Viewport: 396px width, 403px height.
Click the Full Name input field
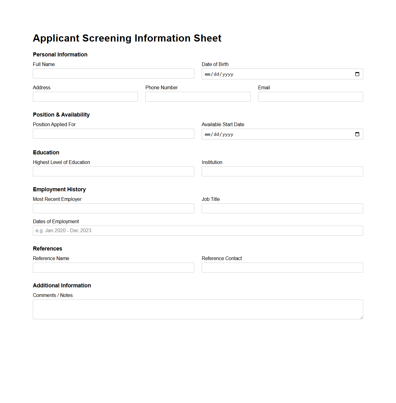click(113, 73)
